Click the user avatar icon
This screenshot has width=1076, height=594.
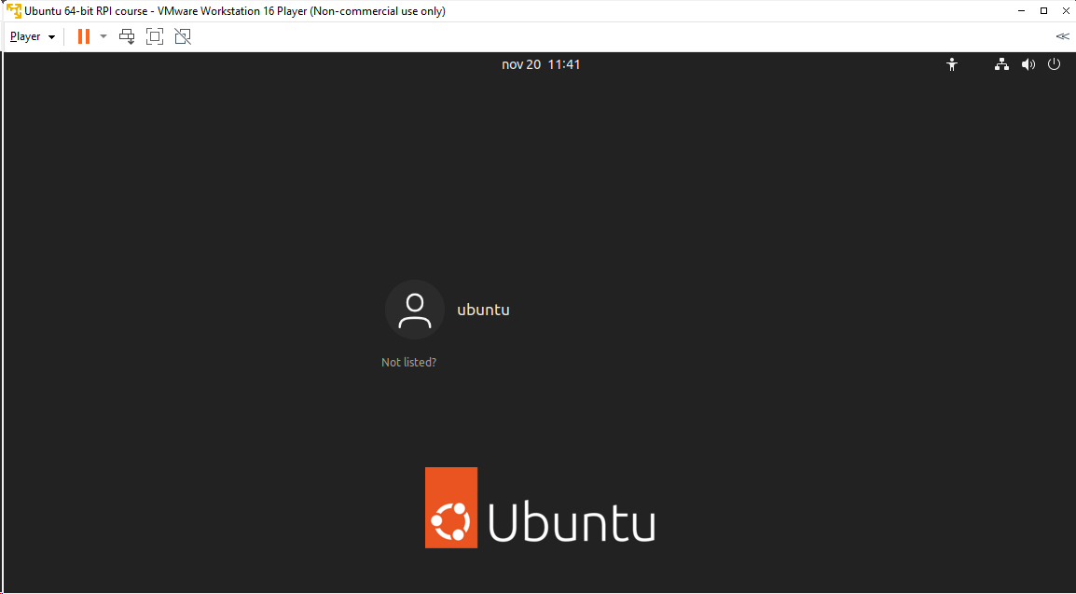coord(414,310)
